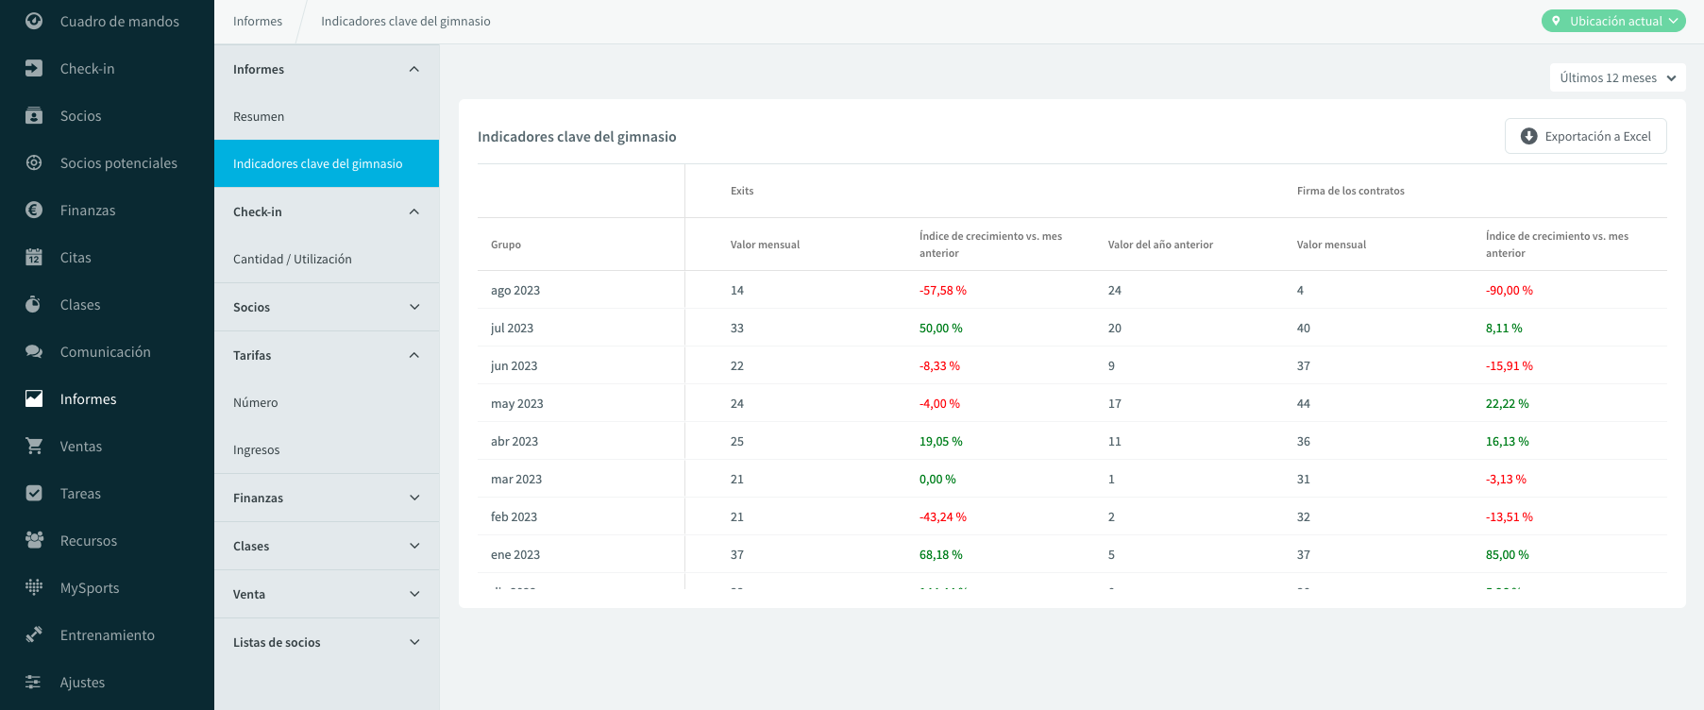Collapse the Tarifas submenu section
The image size is (1704, 710).
coord(327,355)
